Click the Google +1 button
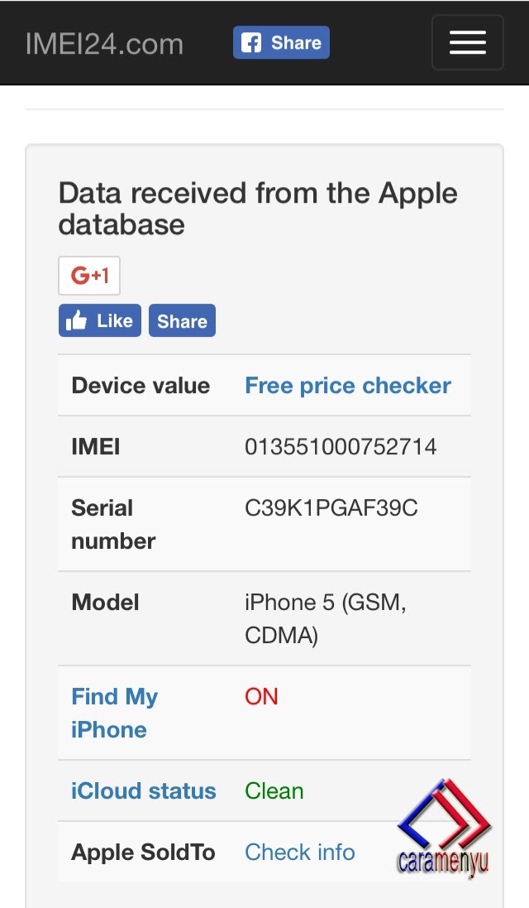This screenshot has width=529, height=908. pos(89,276)
